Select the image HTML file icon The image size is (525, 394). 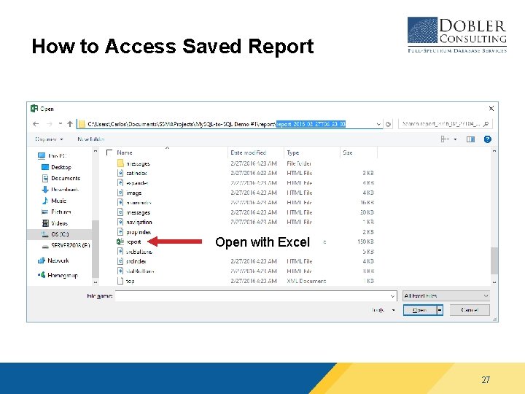120,193
